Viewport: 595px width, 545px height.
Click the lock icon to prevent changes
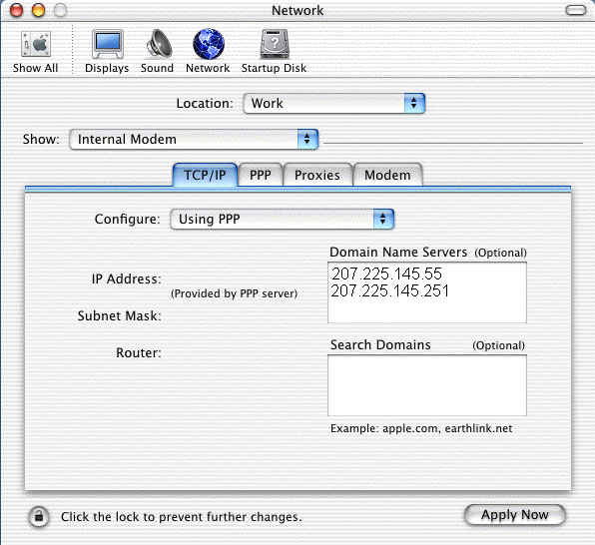[39, 517]
